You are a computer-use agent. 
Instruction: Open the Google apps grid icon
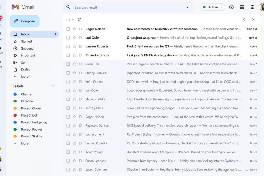point(253,7)
